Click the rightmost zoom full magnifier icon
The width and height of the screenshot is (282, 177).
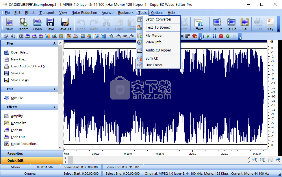point(278,160)
